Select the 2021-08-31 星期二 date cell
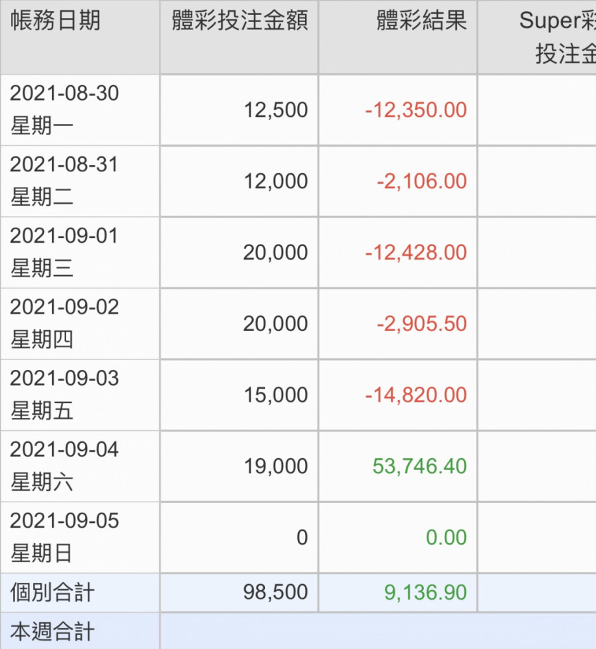The image size is (596, 649). (x=65, y=180)
